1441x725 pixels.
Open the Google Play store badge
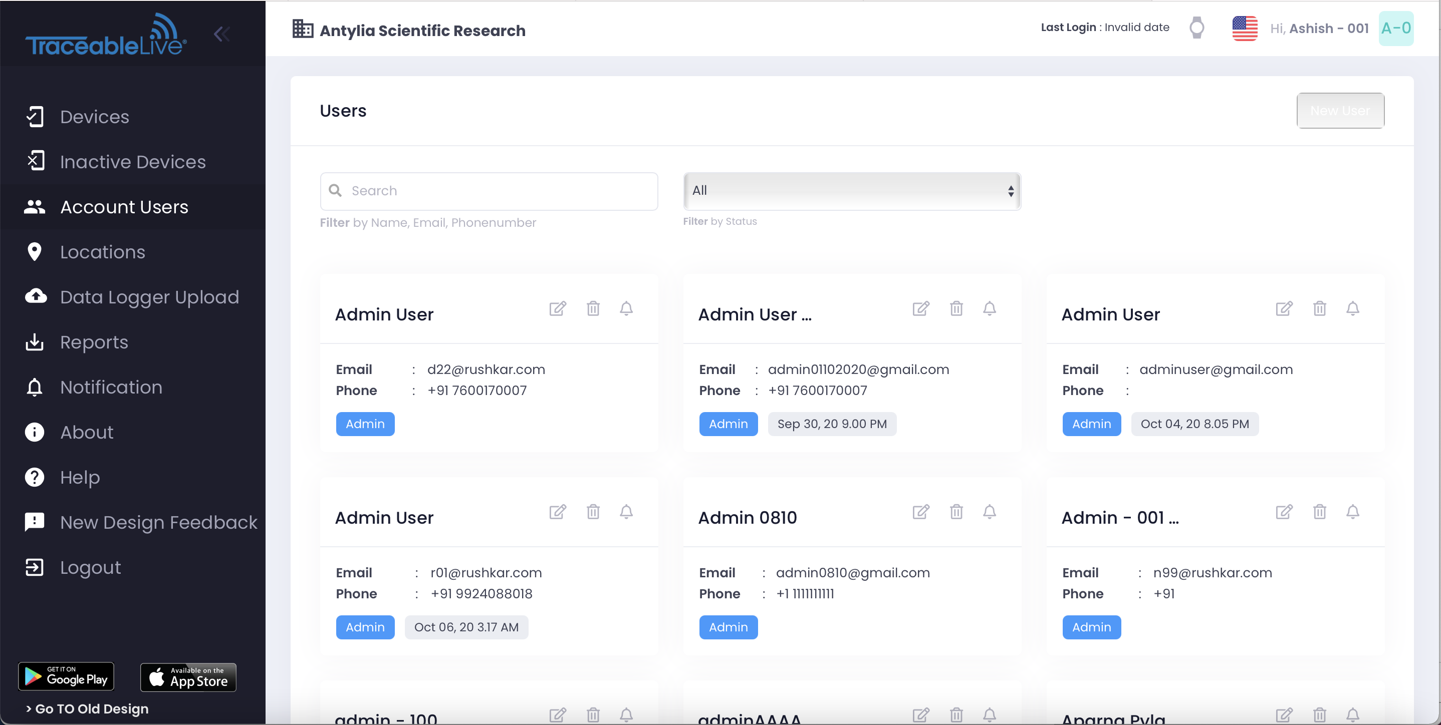click(x=66, y=677)
